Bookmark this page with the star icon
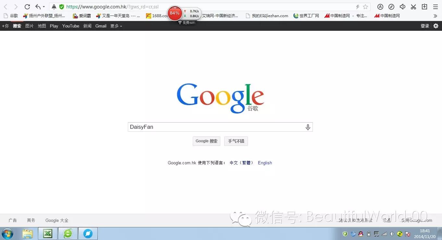442x240 pixels. coord(365,7)
